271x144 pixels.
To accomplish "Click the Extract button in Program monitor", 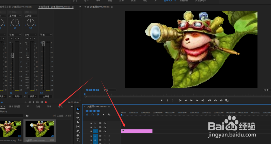I will pos(215,101).
